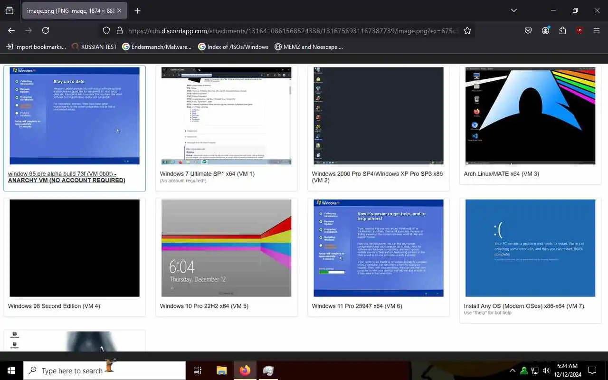Click 'Use !help for bot help' note
Viewport: 608px width, 380px height.
click(488, 313)
